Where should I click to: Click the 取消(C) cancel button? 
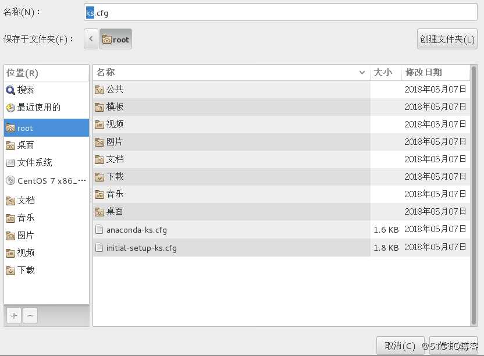(x=400, y=346)
